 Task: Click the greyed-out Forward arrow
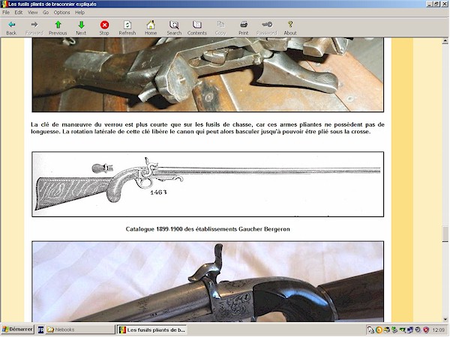tap(34, 28)
